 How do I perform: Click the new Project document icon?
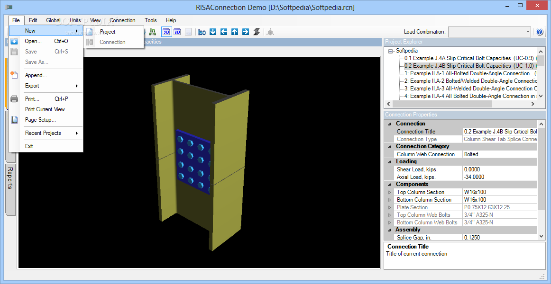point(90,32)
